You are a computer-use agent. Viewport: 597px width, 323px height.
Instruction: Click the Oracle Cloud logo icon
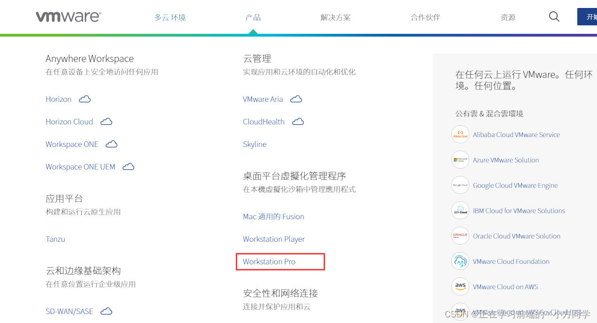pyautogui.click(x=460, y=236)
